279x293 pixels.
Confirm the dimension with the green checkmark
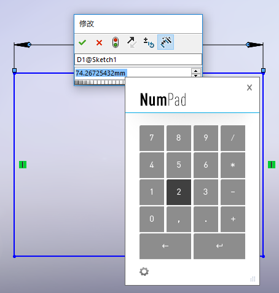coord(82,42)
